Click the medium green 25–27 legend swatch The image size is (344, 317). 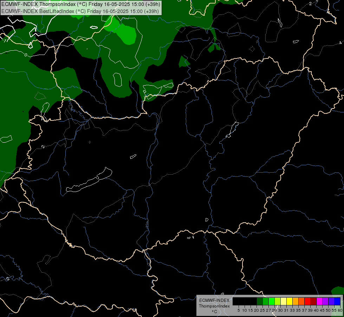point(266,301)
